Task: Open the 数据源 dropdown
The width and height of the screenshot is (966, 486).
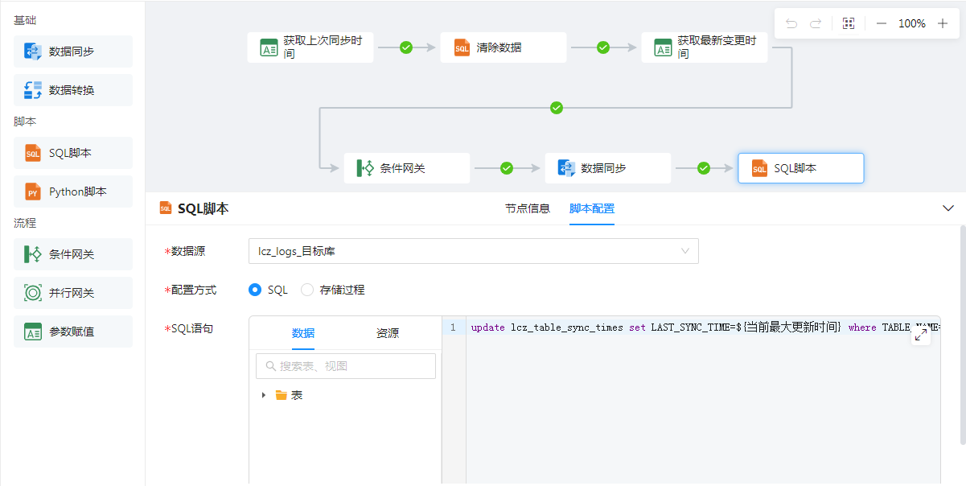Action: point(473,251)
